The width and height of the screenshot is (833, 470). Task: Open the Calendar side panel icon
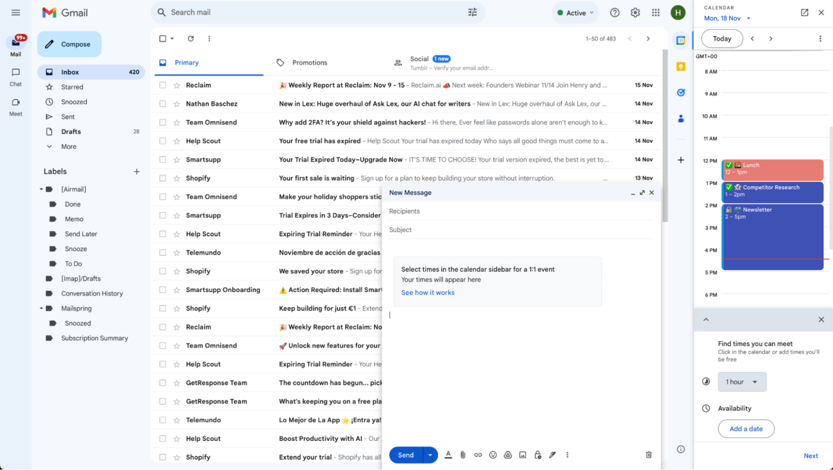point(681,40)
